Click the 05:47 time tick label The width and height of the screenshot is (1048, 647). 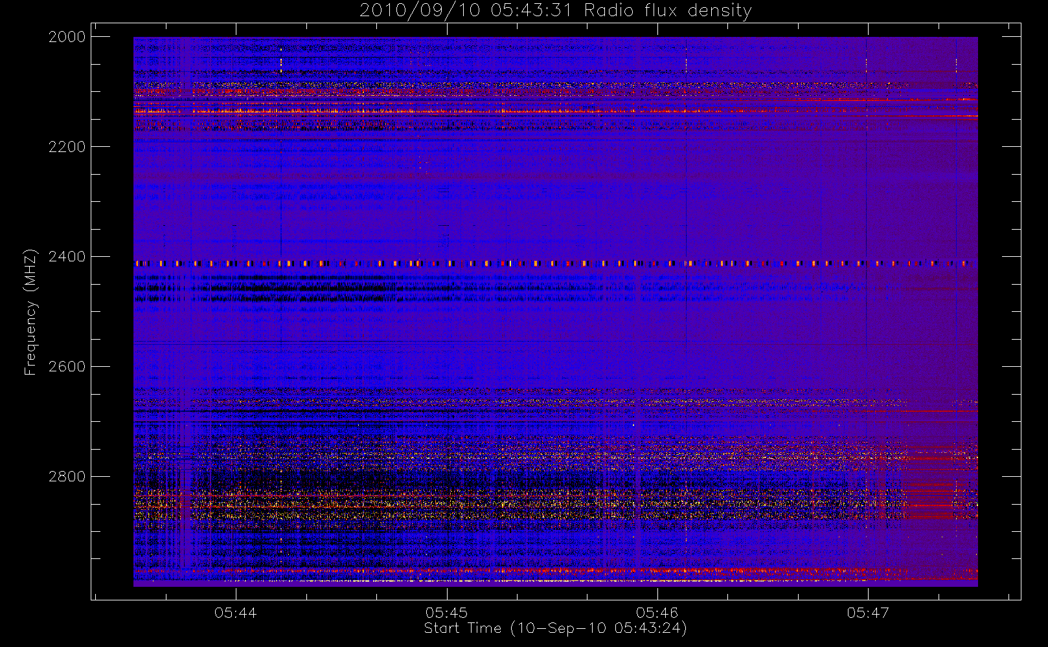[x=868, y=613]
